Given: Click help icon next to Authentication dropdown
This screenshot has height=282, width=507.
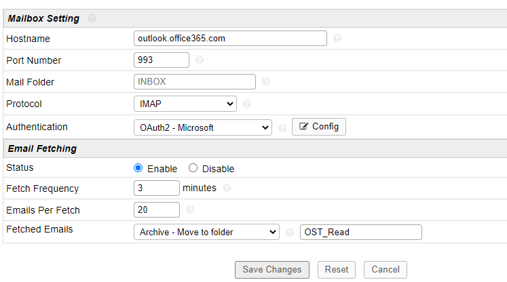Looking at the screenshot, I should [282, 127].
